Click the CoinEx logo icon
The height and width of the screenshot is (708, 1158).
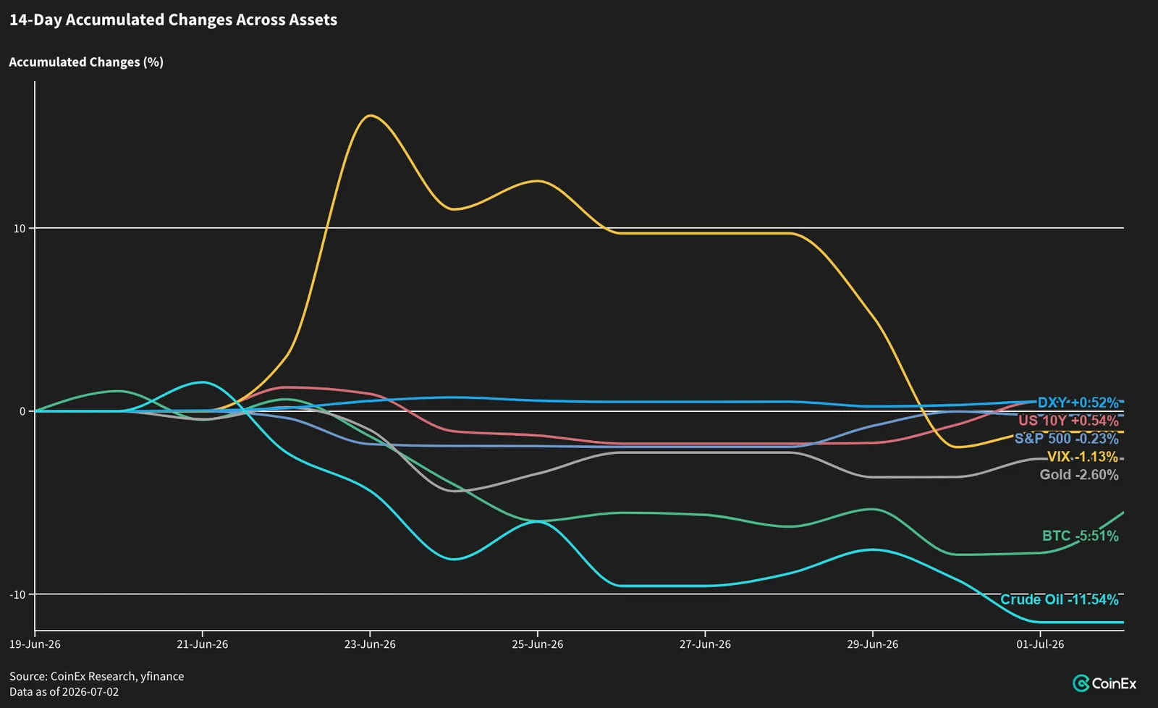1081,683
